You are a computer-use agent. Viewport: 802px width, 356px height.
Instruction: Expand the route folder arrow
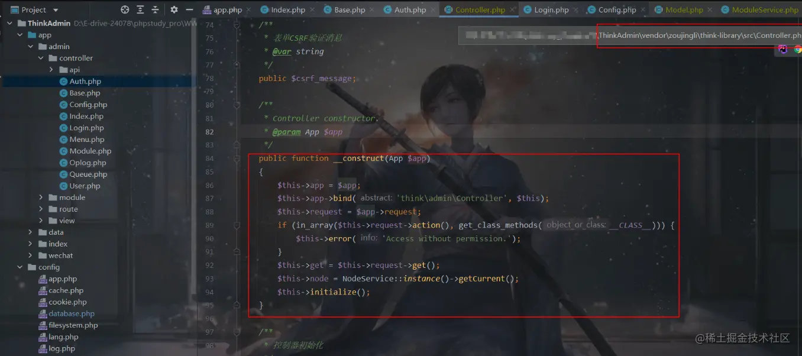coord(41,209)
